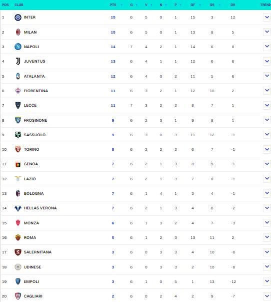This screenshot has height=302, width=271.
Task: Click the Inter club crest icon
Action: pos(18,18)
